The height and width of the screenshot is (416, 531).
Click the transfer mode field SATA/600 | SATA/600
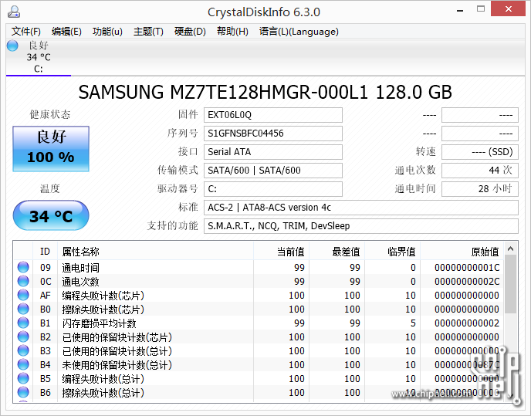(x=273, y=171)
